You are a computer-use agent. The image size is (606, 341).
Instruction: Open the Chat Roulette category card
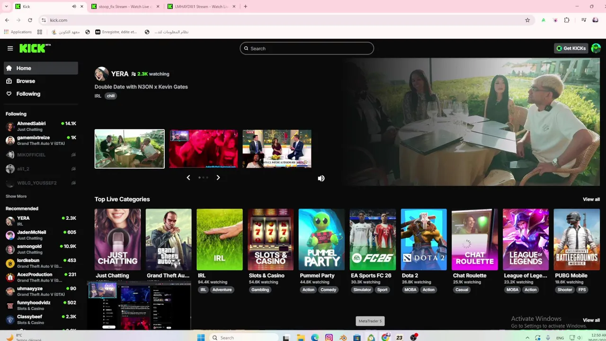[475, 240]
